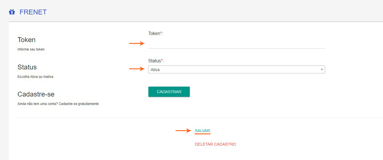Click the orange arrow pointing to Status dropdown

137,69
